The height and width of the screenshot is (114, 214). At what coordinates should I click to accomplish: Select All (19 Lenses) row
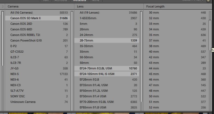[x=107, y=12]
